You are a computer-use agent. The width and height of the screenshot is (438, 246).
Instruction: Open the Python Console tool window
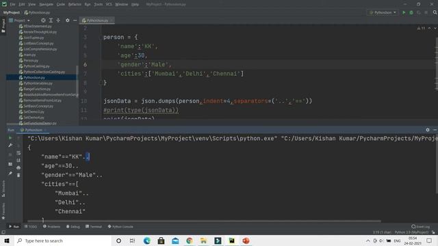120,226
